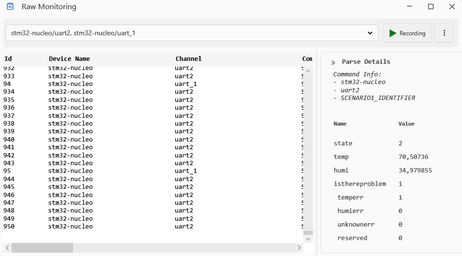Click the table scroll down arrow

(x=308, y=239)
